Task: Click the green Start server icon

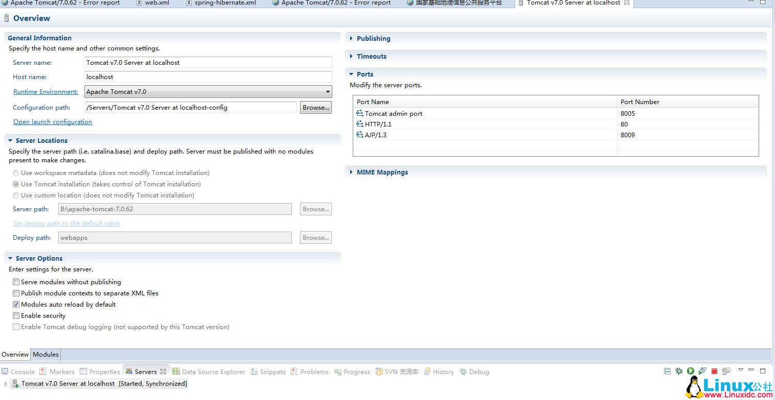Action: pos(691,371)
